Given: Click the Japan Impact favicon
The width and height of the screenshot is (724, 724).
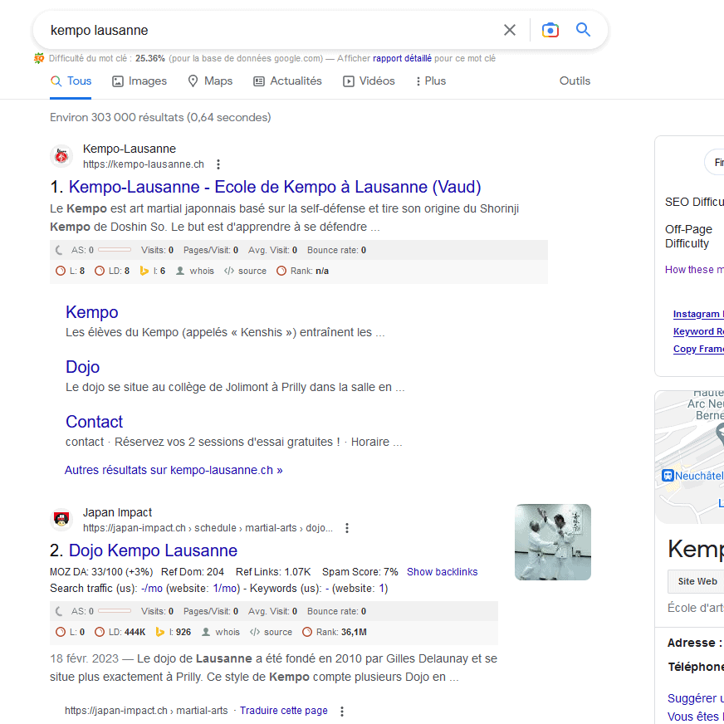Looking at the screenshot, I should pyautogui.click(x=61, y=519).
